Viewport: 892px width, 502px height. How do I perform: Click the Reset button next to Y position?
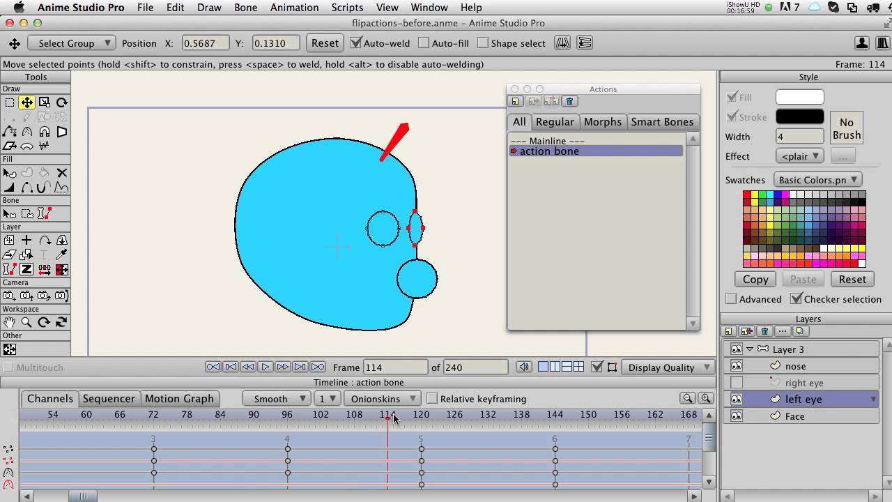(x=325, y=43)
